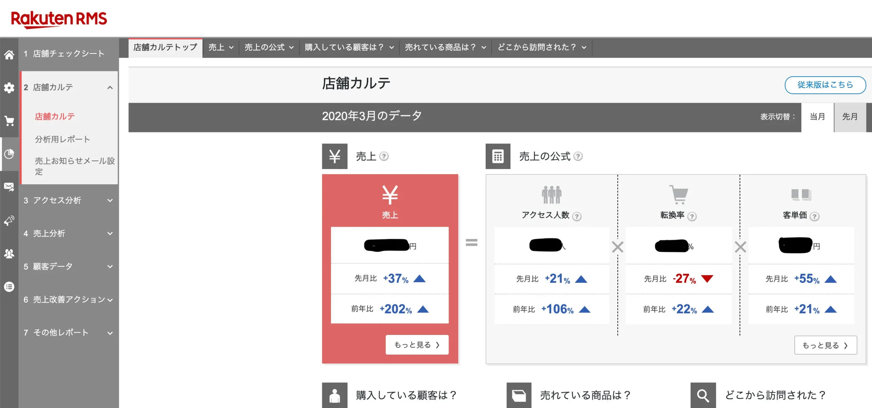Screen dimensions: 872x408
Task: Click the large yen symbol in red card
Action: (x=390, y=195)
